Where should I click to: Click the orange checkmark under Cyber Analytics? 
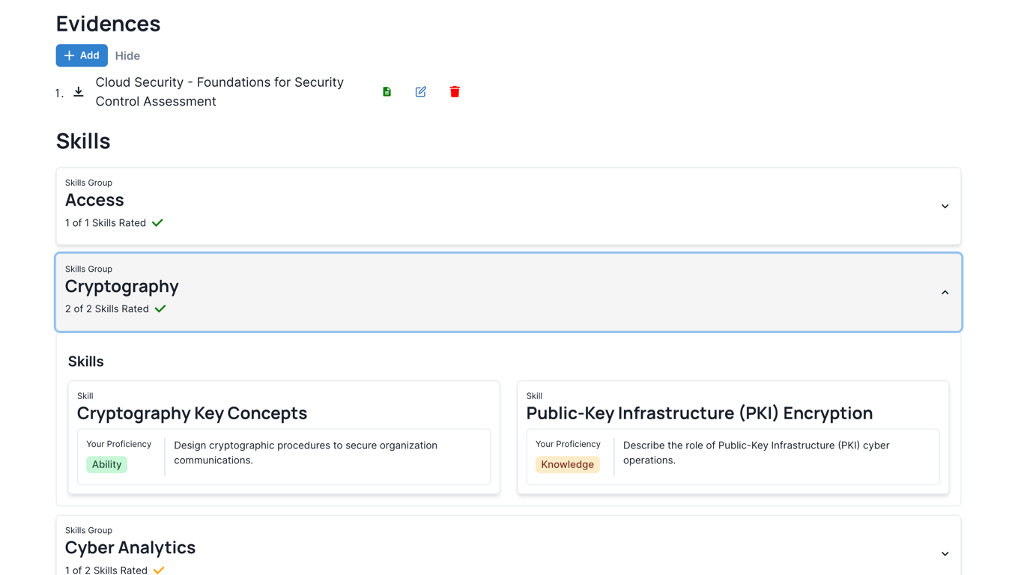tap(159, 570)
